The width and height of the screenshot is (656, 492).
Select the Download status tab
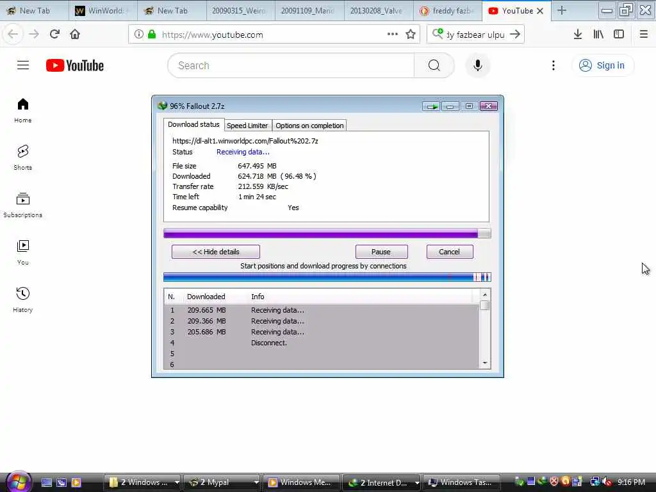pos(193,124)
